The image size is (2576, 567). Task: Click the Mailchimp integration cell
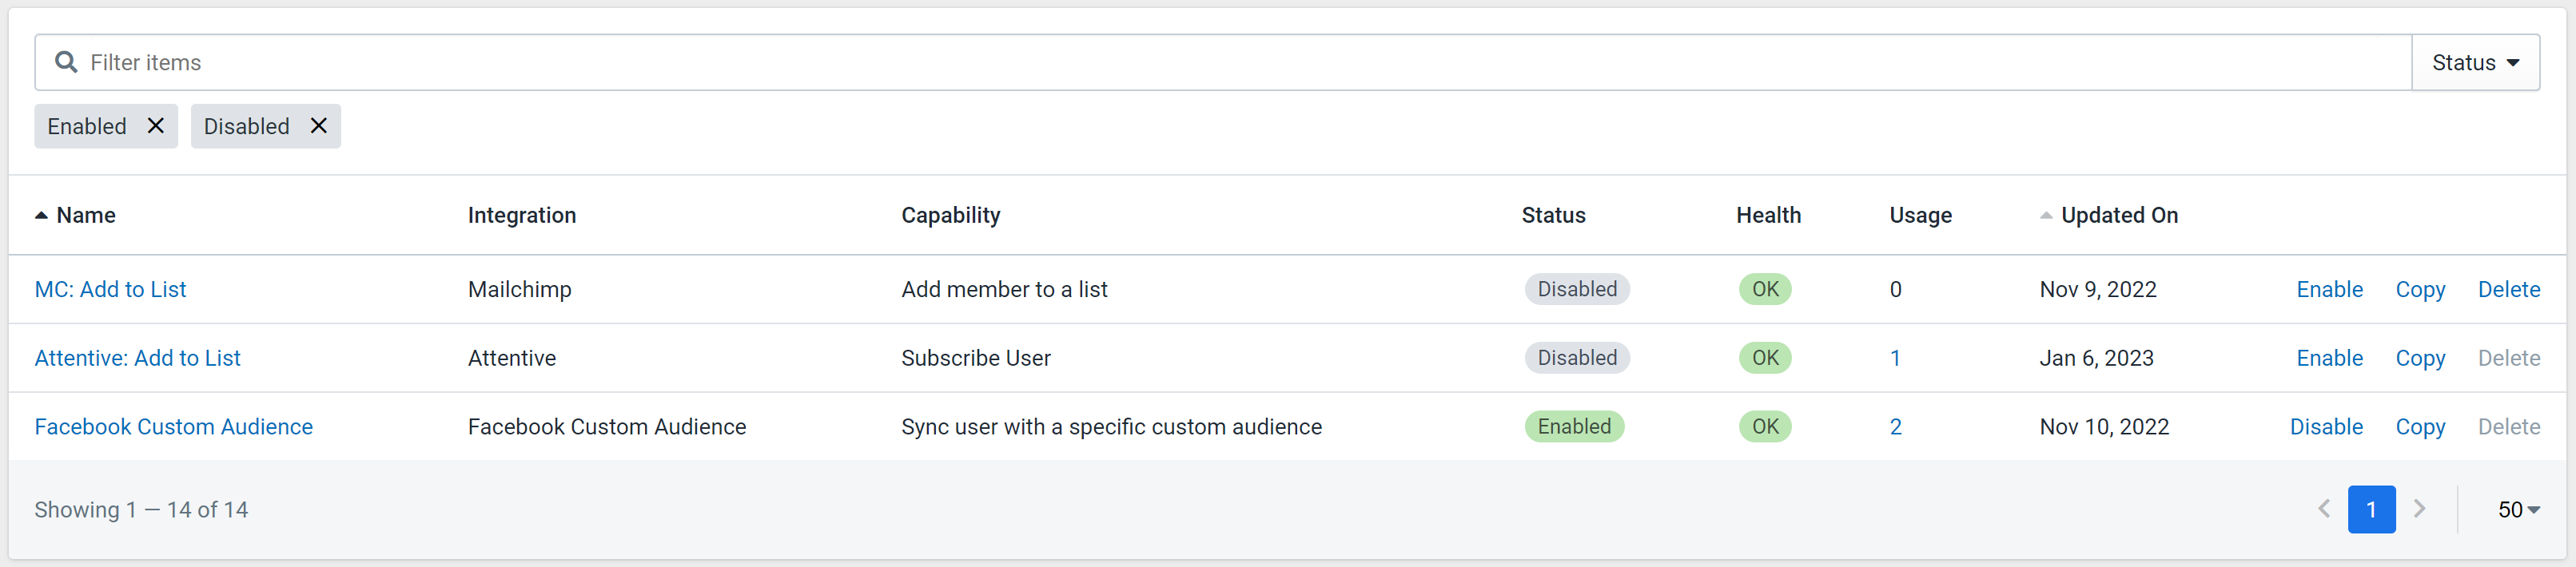pos(520,289)
